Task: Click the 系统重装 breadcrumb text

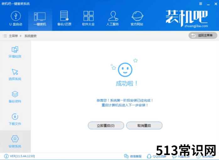Action: pos(30,36)
